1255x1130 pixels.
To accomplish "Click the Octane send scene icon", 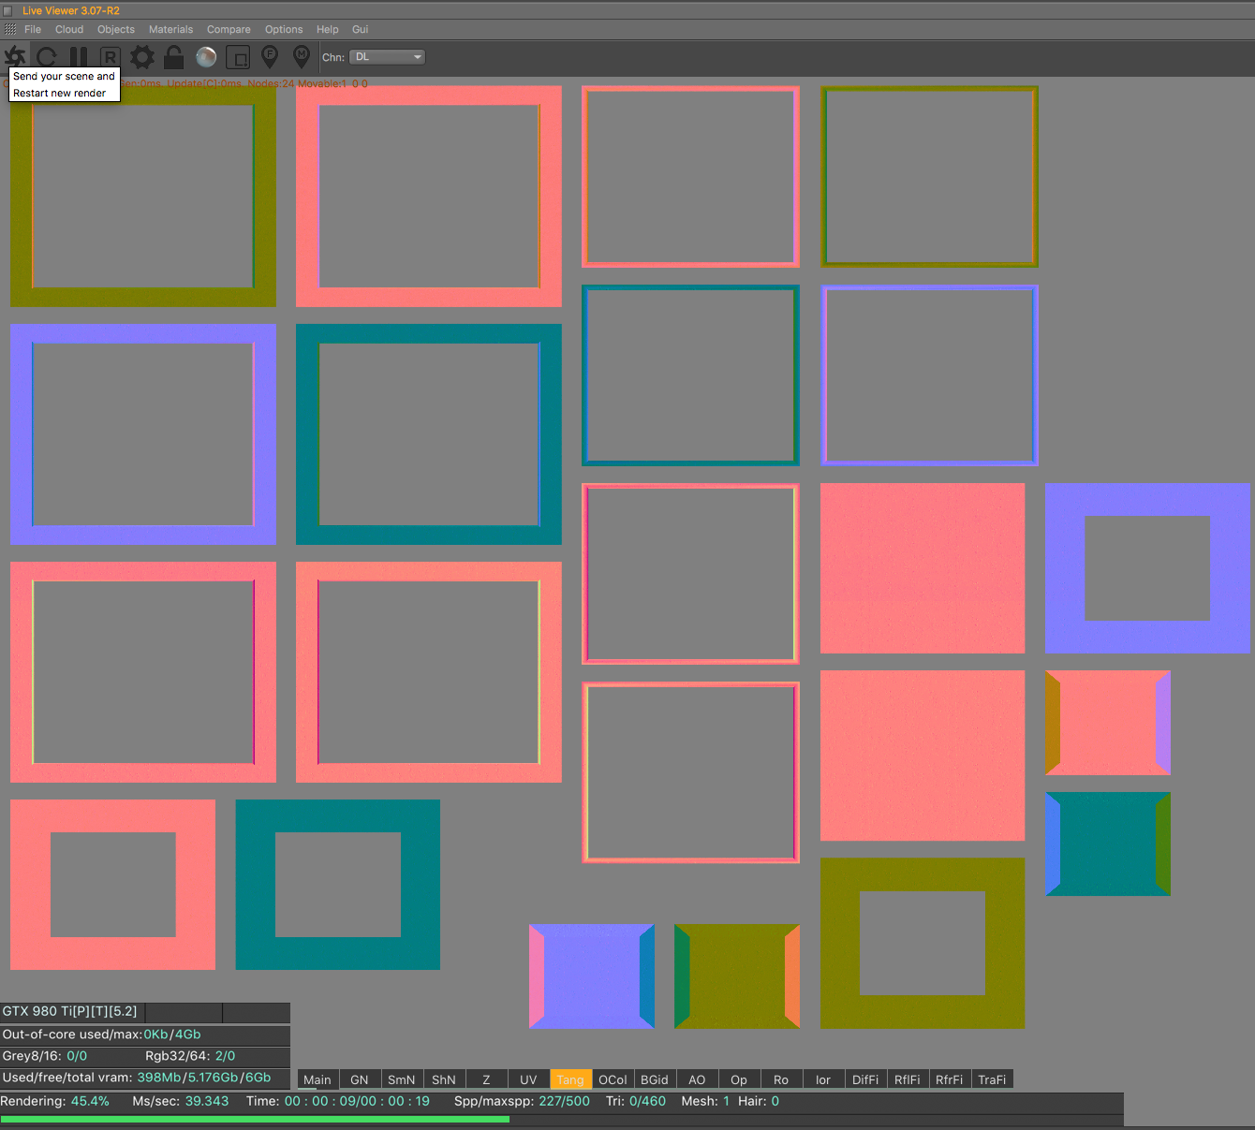I will (x=15, y=56).
